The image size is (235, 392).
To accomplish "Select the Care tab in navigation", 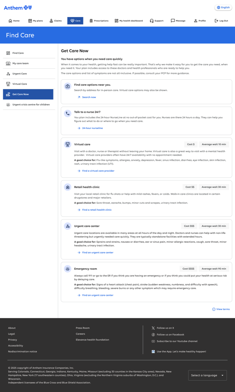I will 75,21.
